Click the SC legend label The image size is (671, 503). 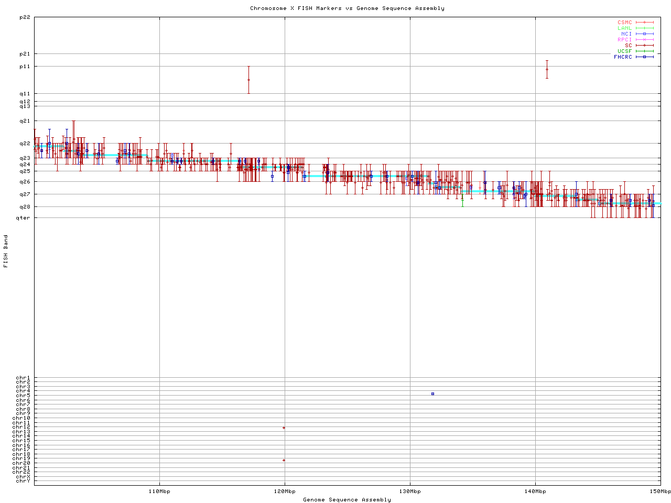point(628,45)
